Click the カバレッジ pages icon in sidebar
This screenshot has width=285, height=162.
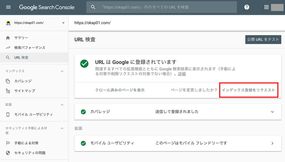coord(8,81)
